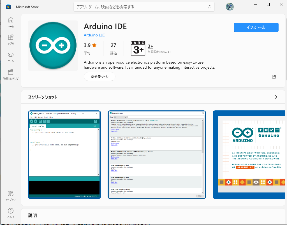This screenshot has height=225, width=287.
Task: Browse the 映画 & テレビ section
Action: pos(10,74)
